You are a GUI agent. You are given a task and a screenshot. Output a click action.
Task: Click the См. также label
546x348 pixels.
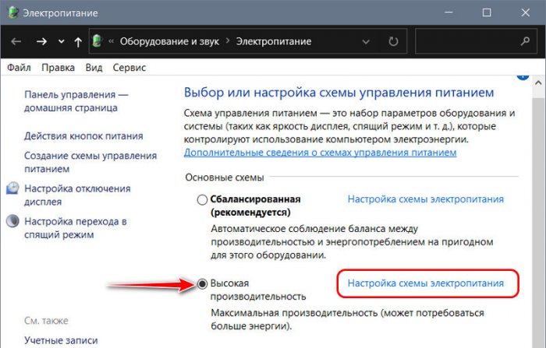46,321
